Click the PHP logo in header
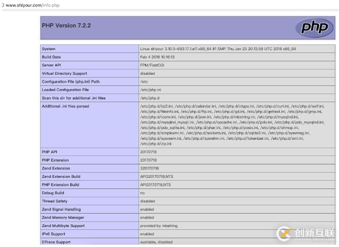This screenshot has height=247, width=339. pyautogui.click(x=314, y=28)
